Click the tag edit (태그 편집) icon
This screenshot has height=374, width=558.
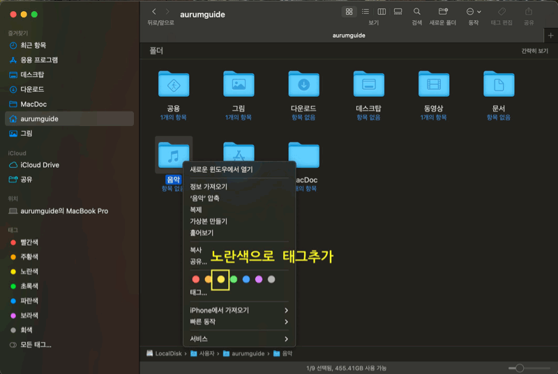[502, 12]
